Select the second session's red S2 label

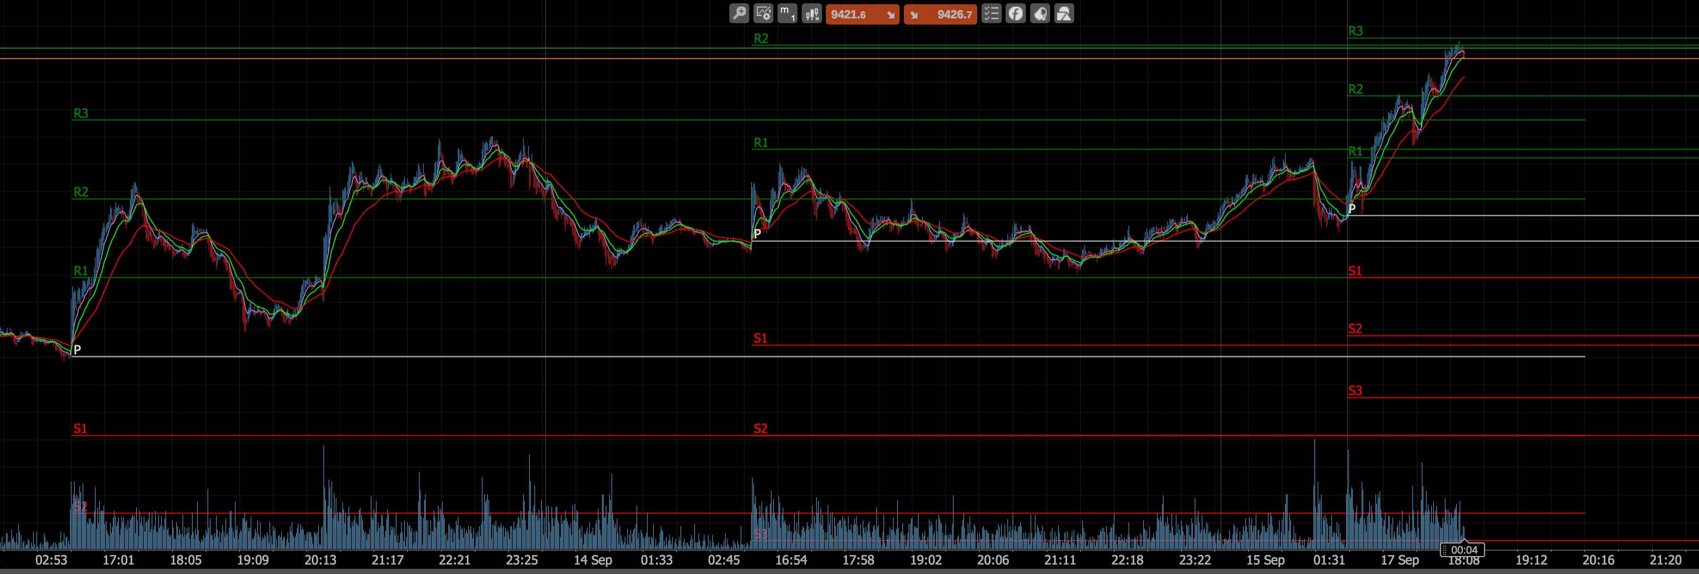[x=761, y=429]
